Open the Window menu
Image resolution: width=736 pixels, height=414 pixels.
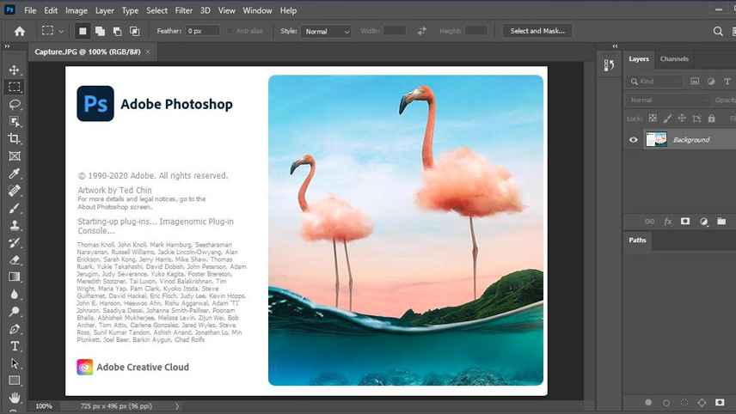(257, 10)
